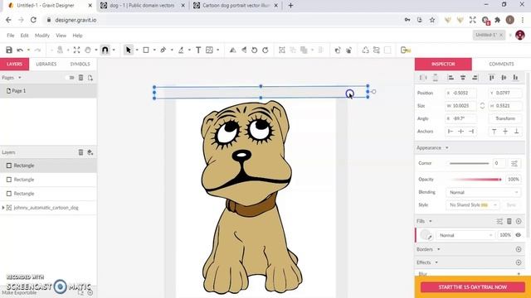The width and height of the screenshot is (531, 298).
Task: Switch to the Libraries tab
Action: pyautogui.click(x=46, y=64)
